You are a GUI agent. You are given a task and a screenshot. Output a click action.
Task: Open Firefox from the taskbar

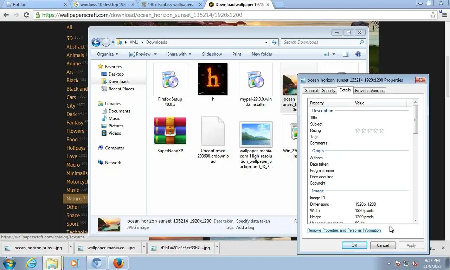point(118,263)
